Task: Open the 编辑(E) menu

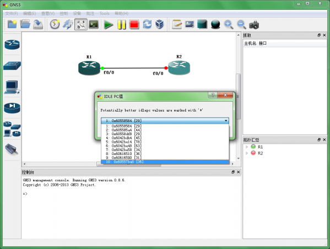Action: click(x=29, y=13)
